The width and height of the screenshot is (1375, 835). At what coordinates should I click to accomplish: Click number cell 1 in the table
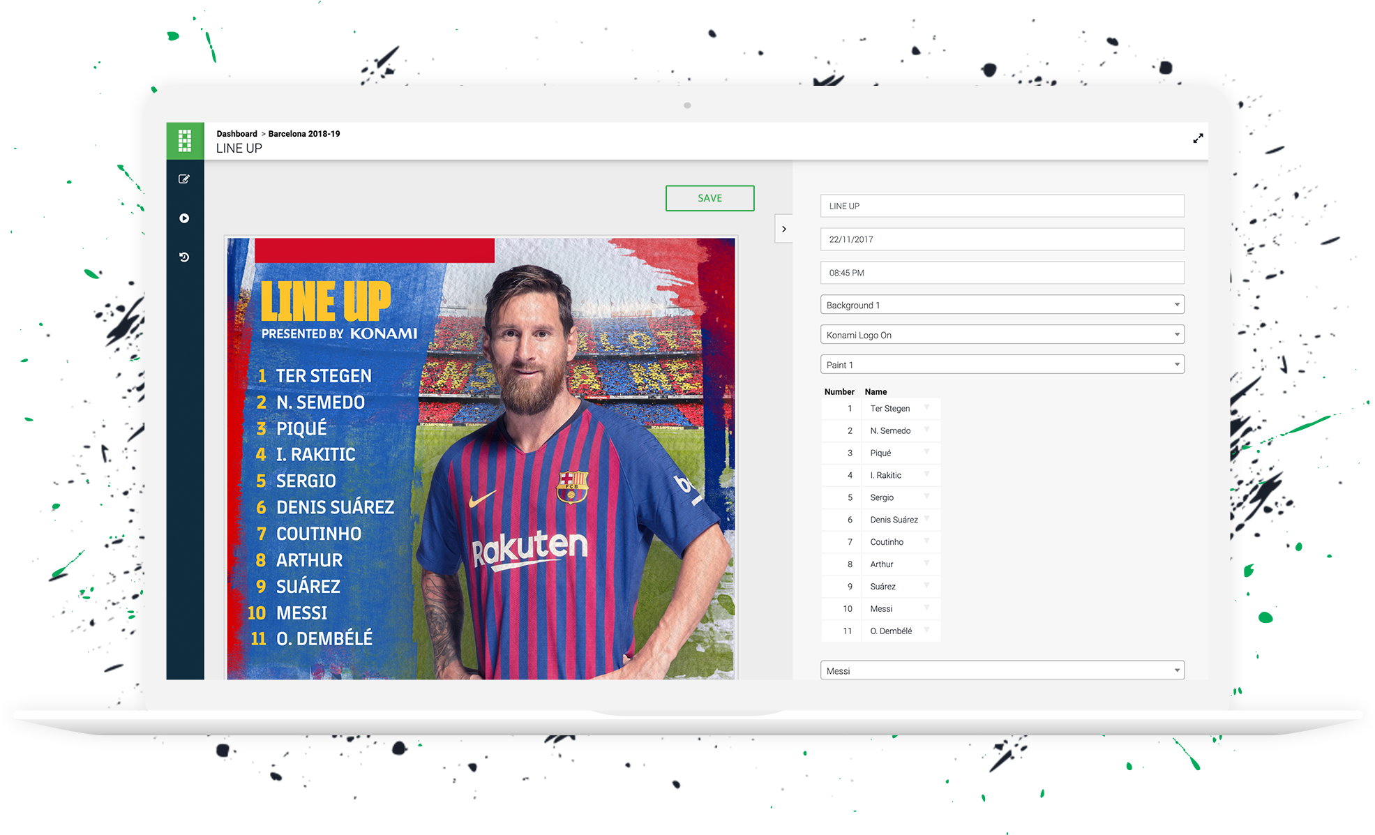pos(841,409)
